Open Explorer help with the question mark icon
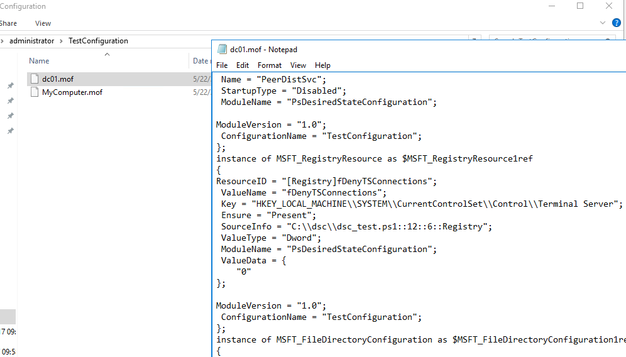The image size is (626, 357). point(617,23)
